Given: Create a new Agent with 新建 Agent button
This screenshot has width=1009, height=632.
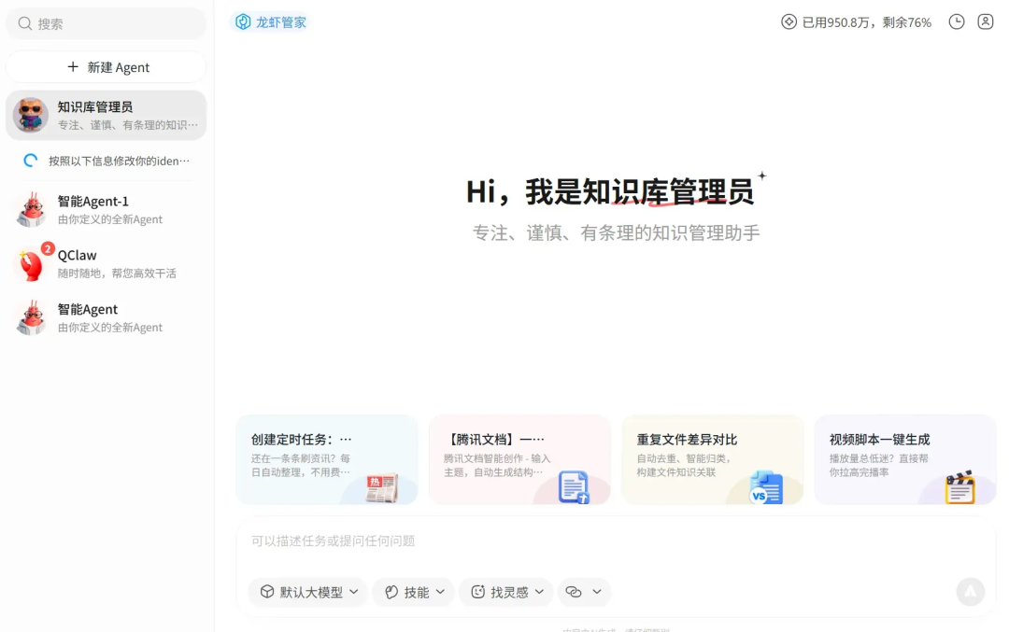Looking at the screenshot, I should (107, 67).
